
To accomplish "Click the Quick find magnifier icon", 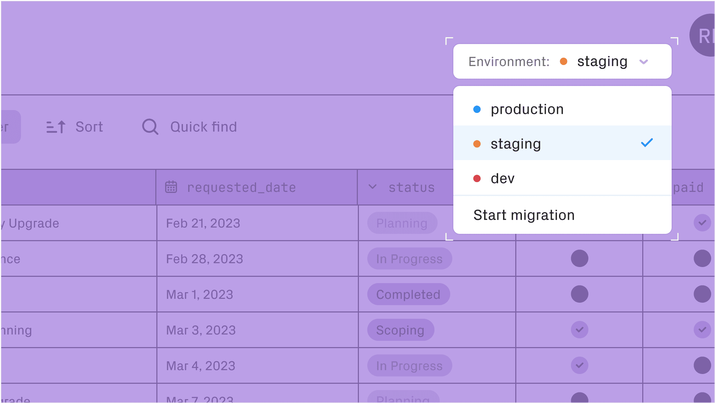I will [x=150, y=127].
